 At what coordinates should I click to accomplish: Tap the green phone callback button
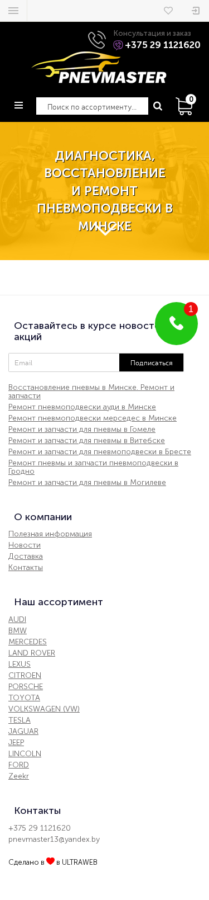point(176,323)
